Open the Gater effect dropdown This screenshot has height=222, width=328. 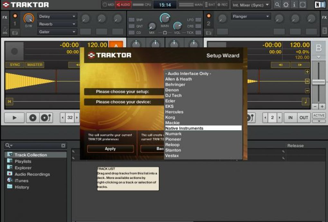[57, 32]
